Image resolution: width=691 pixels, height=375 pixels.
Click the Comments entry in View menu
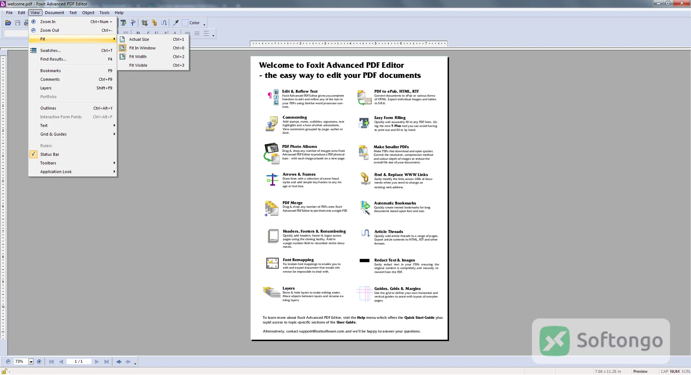72,79
